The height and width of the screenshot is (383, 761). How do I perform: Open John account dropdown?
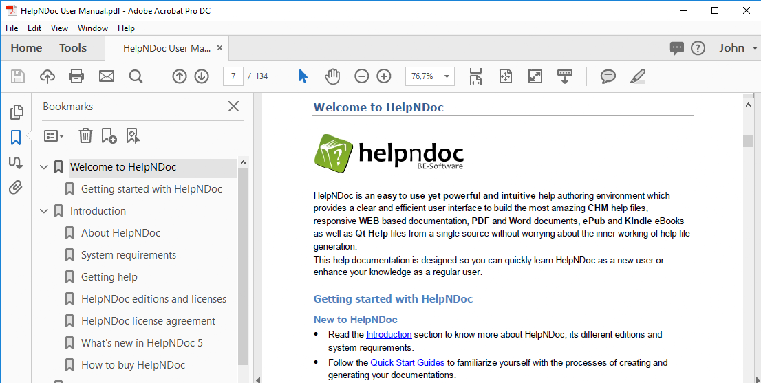pos(738,48)
